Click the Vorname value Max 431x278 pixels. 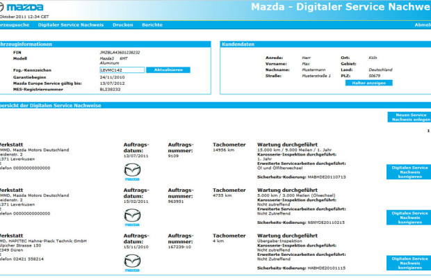[306, 64]
